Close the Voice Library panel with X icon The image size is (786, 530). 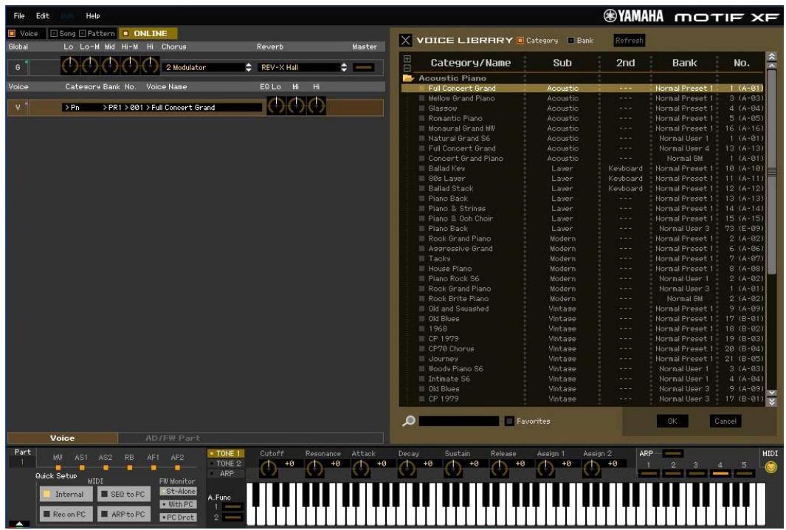click(405, 40)
